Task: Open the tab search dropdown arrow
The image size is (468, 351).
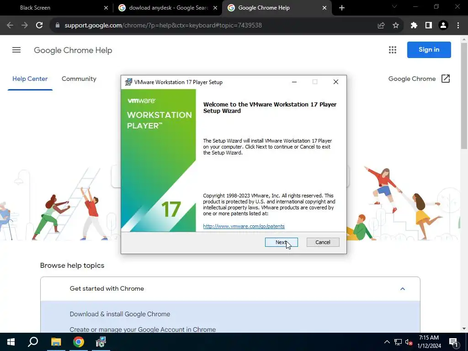Action: coord(394,6)
